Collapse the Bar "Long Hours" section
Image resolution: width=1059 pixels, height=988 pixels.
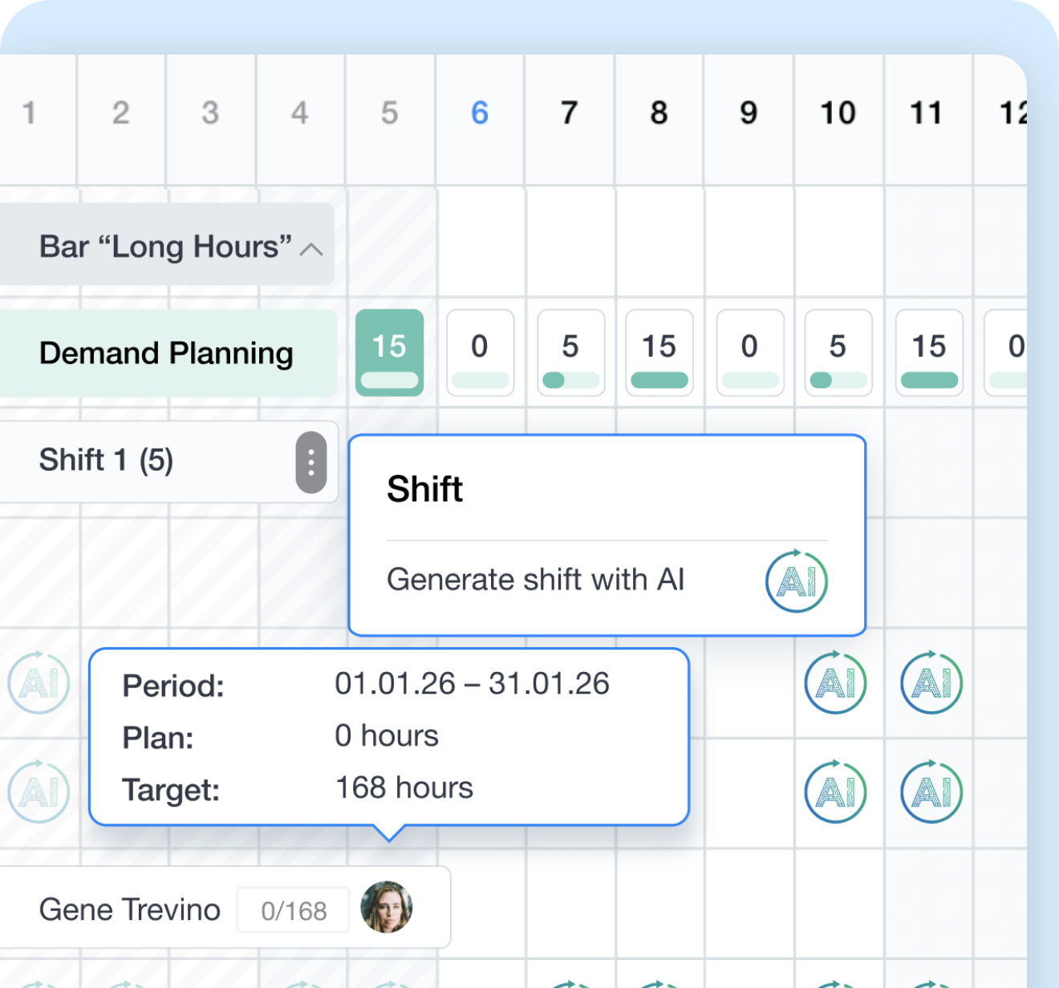[311, 249]
